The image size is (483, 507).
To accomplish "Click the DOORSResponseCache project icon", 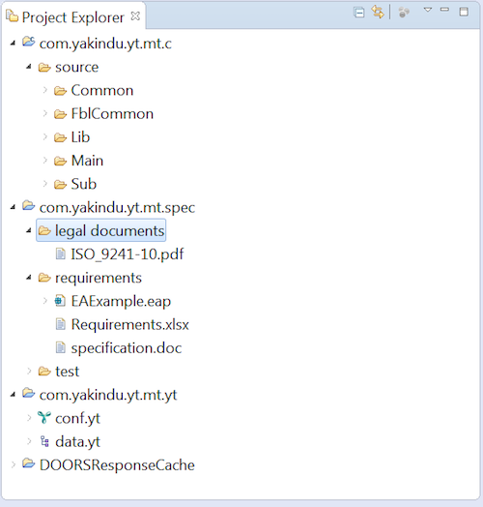I will coord(28,464).
